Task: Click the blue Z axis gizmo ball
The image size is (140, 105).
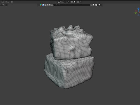Action: pos(139,9)
